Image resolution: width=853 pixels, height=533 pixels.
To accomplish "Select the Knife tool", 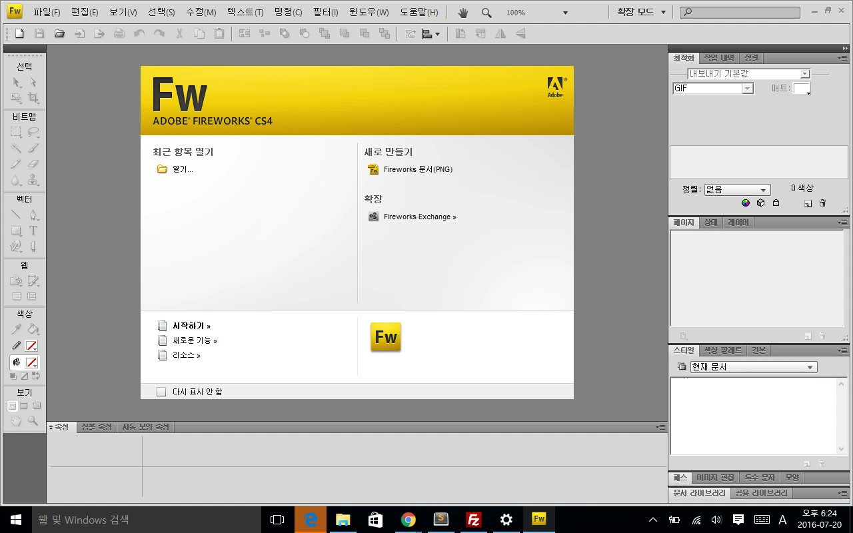I will (33, 247).
